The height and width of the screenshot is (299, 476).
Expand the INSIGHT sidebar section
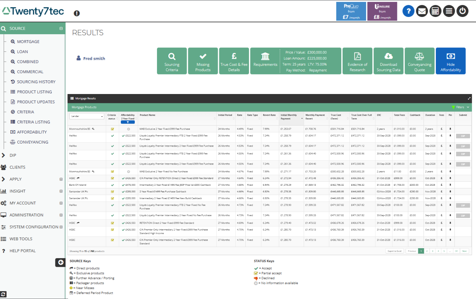pyautogui.click(x=61, y=191)
